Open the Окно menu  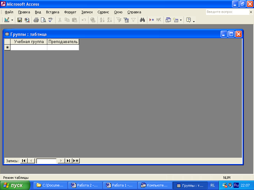tap(118, 12)
